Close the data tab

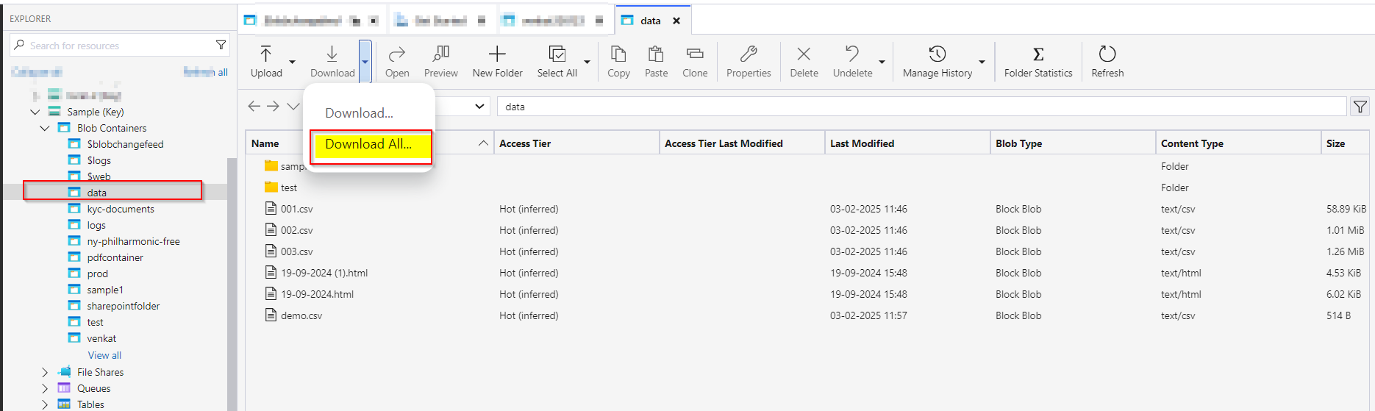point(676,21)
